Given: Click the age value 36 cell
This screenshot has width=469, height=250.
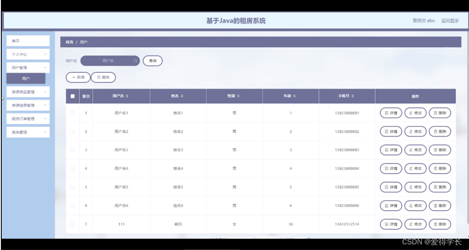Looking at the screenshot, I should [291, 224].
